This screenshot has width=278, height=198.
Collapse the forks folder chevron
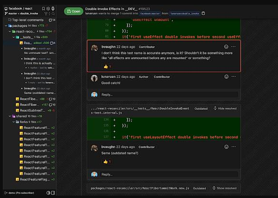point(14,122)
